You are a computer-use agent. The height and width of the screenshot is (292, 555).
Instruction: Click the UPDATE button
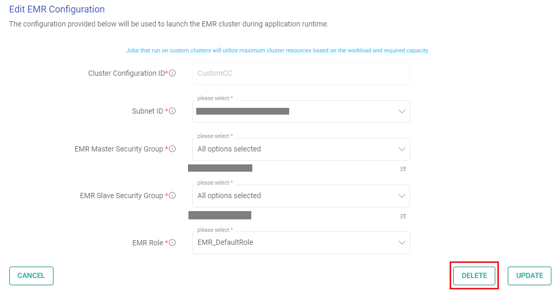click(x=529, y=276)
